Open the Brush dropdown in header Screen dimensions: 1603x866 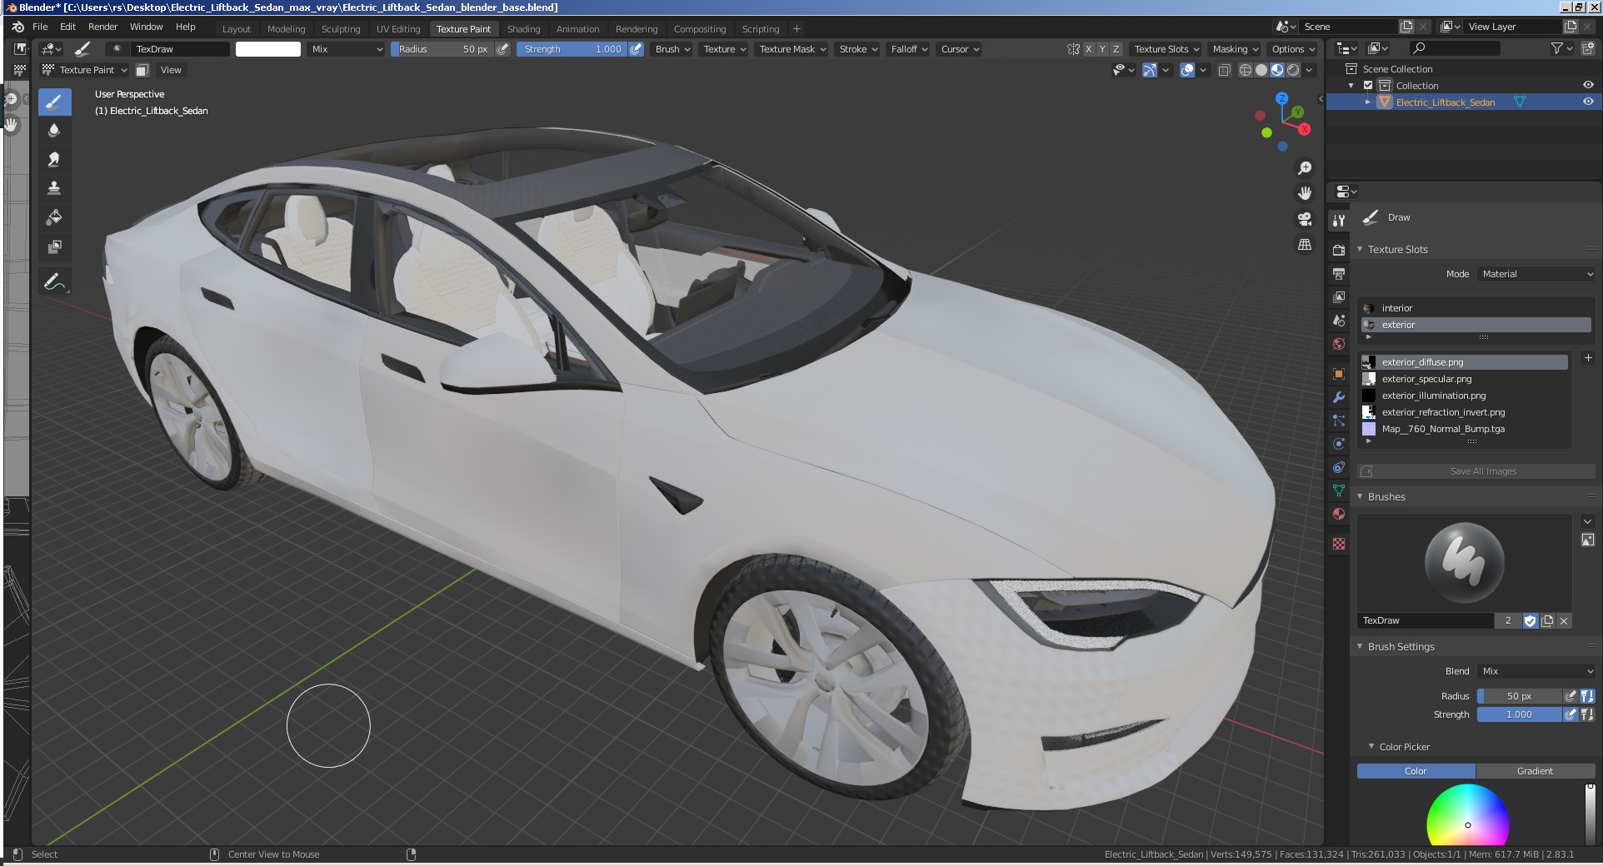coord(672,49)
